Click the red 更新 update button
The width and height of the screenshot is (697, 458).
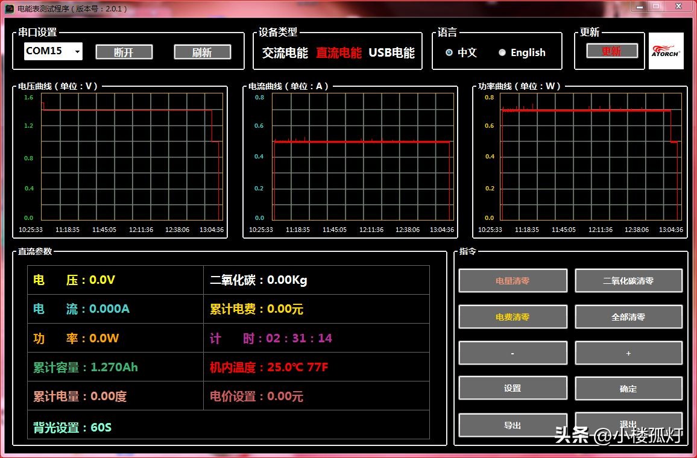click(611, 51)
